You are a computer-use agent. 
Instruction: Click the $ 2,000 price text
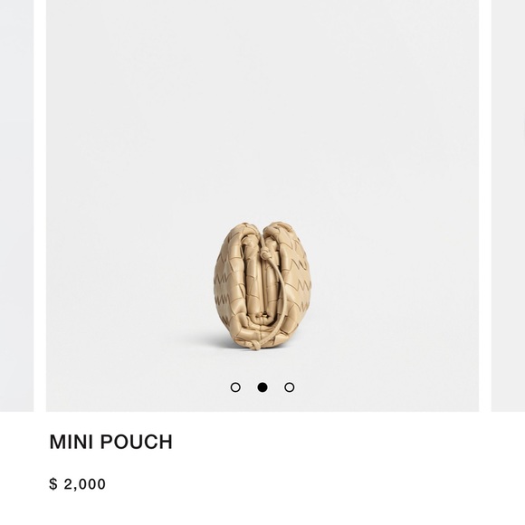[x=77, y=484]
